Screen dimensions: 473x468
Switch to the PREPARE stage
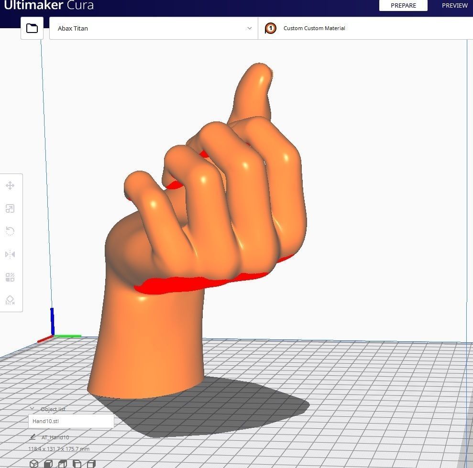[x=403, y=5]
